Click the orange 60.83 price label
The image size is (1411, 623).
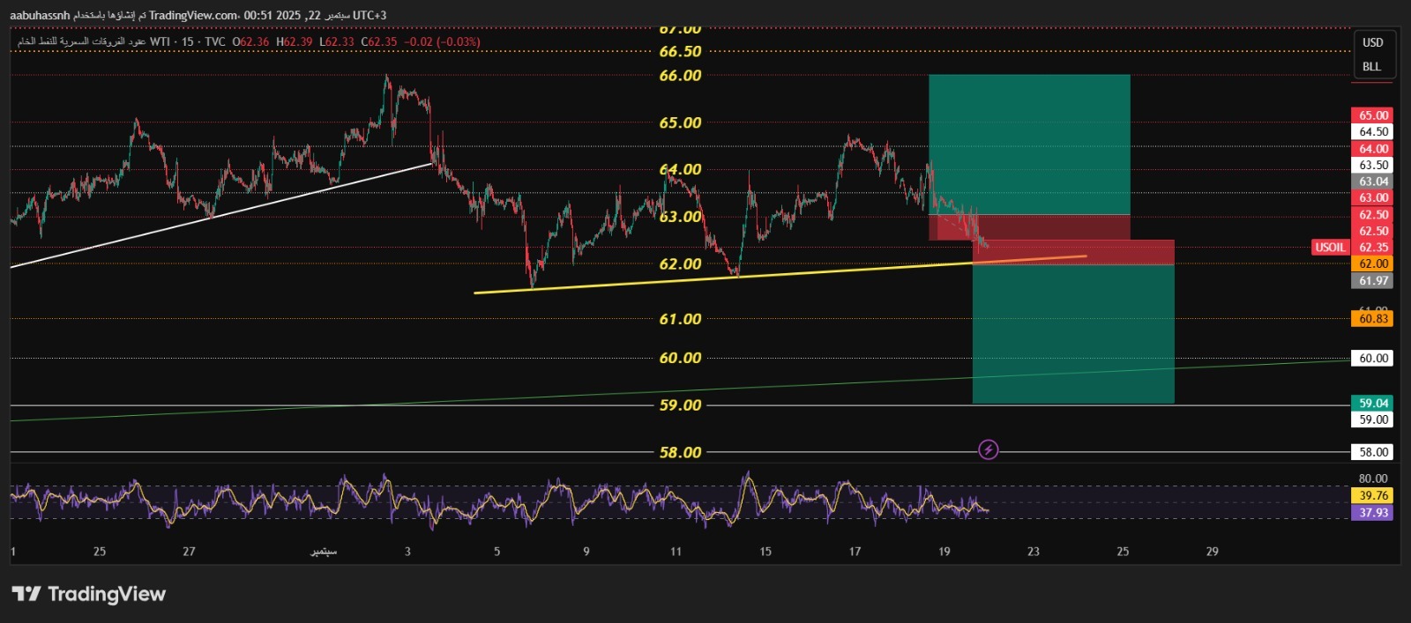1372,319
